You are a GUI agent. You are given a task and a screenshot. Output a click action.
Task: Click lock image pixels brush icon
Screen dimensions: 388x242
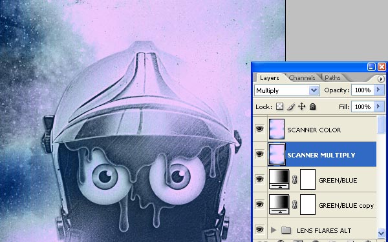[x=291, y=106]
